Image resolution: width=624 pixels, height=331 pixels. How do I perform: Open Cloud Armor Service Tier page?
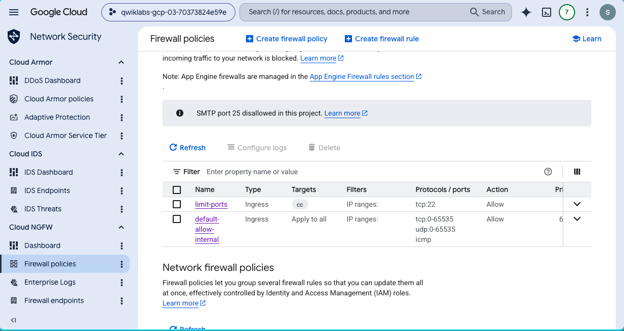point(66,135)
